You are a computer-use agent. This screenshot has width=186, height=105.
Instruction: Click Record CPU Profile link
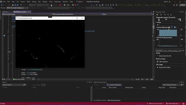tap(164, 67)
